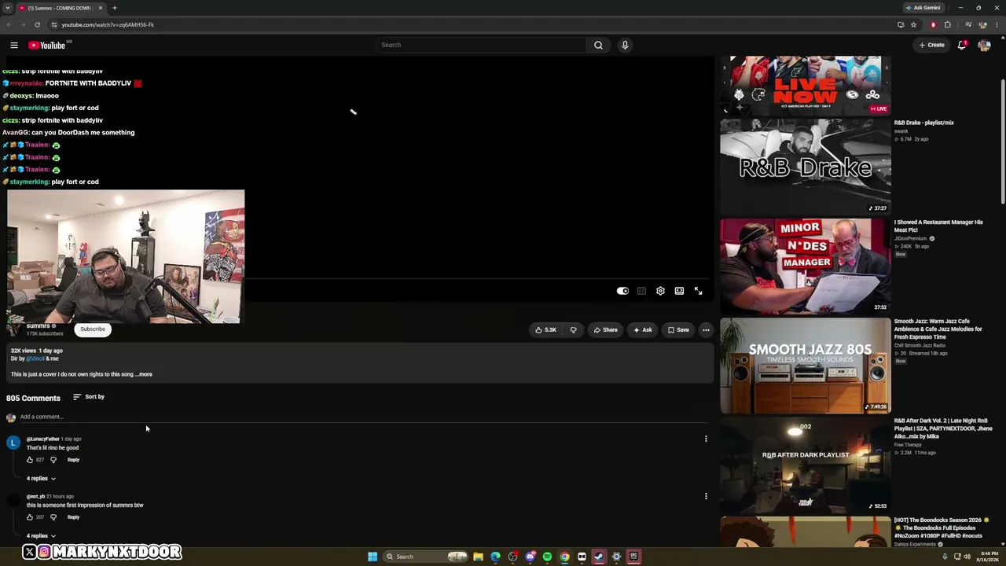Image resolution: width=1006 pixels, height=566 pixels.
Task: Like the comment 'That's lil rino he good'
Action: 30,460
